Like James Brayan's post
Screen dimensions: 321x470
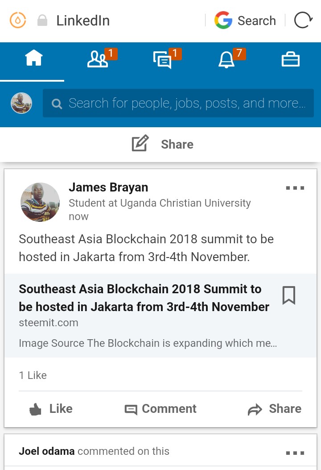click(50, 408)
